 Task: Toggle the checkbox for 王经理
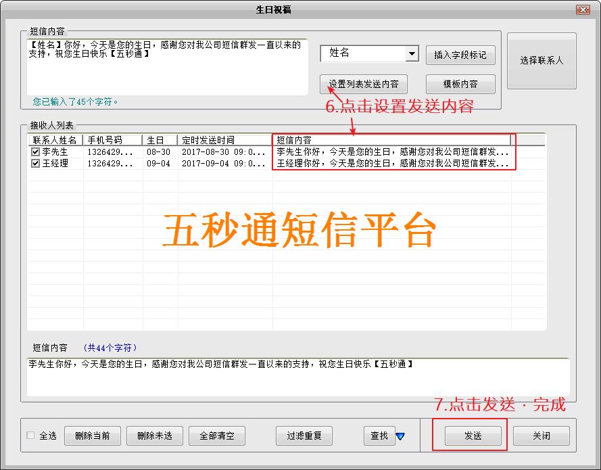36,163
